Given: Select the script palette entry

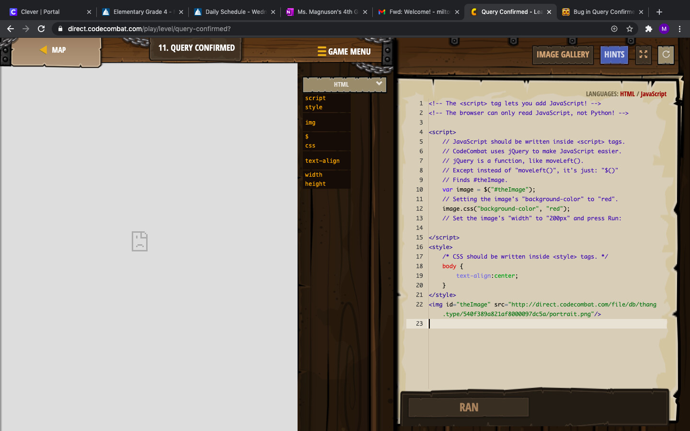Looking at the screenshot, I should pos(315,98).
